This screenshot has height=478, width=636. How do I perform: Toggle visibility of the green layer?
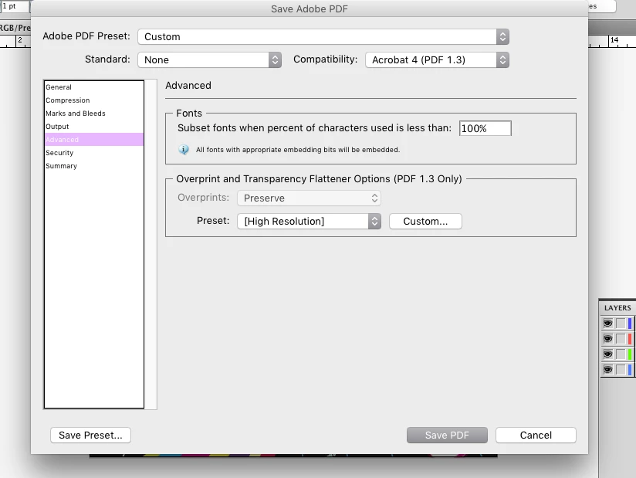(607, 354)
